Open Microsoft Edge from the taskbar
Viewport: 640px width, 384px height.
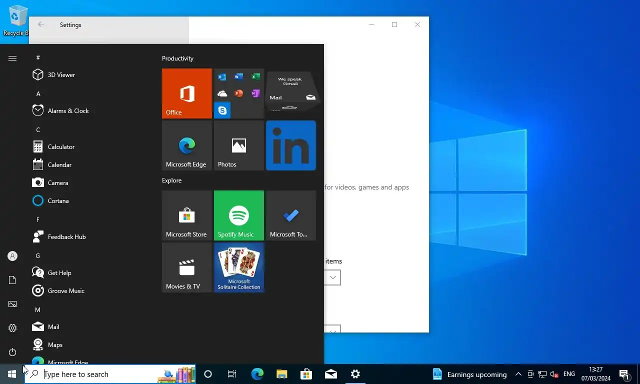257,374
